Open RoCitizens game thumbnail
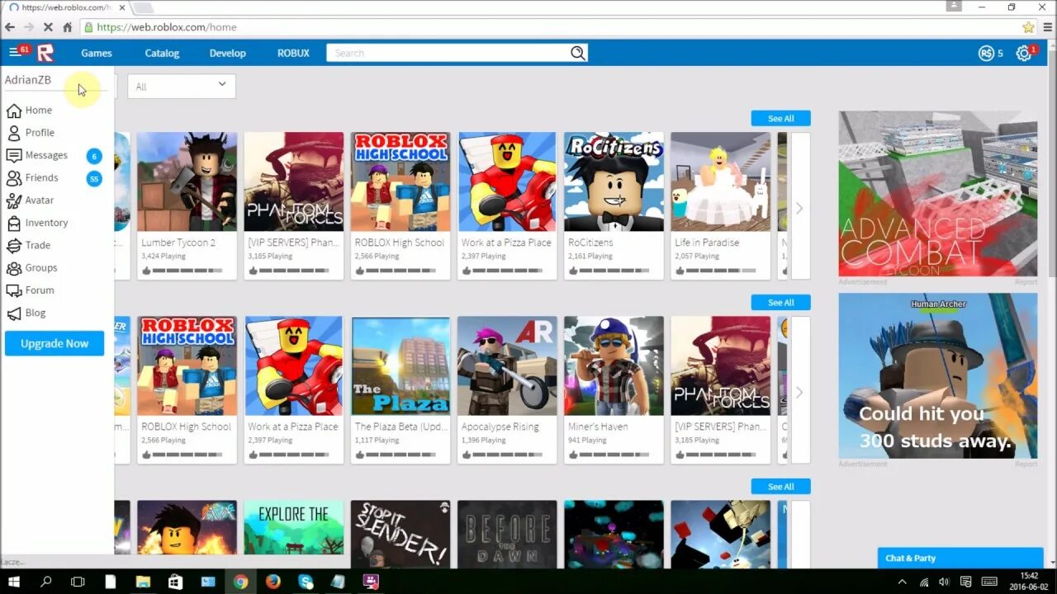This screenshot has height=594, width=1057. 614,181
